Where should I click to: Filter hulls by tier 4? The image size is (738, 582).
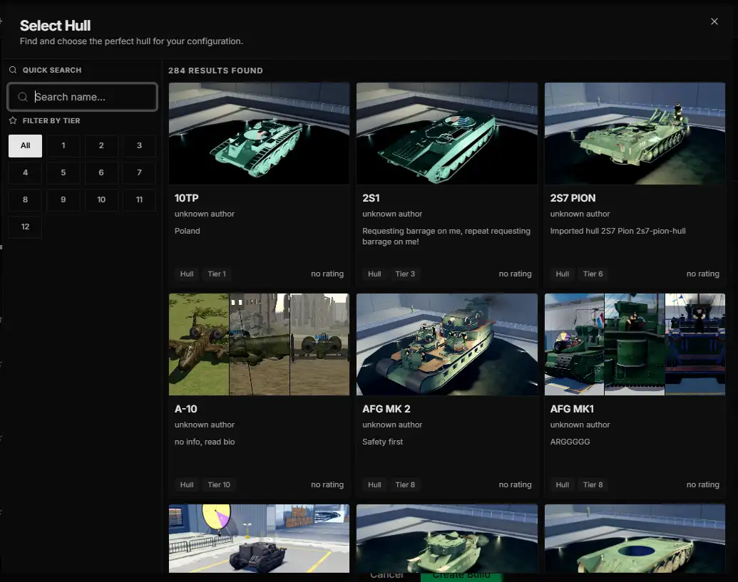point(26,172)
